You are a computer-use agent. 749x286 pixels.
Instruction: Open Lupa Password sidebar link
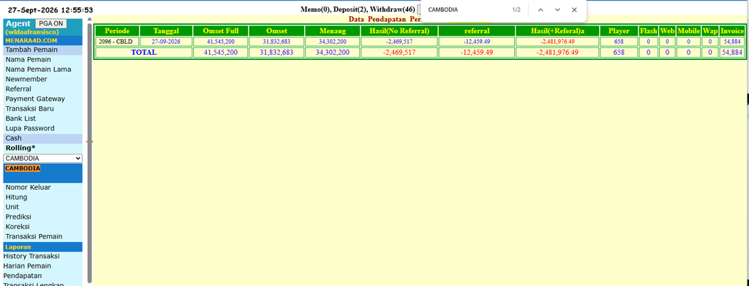[x=29, y=128]
